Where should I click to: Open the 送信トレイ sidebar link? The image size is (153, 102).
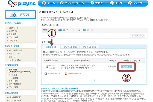coord(13,57)
